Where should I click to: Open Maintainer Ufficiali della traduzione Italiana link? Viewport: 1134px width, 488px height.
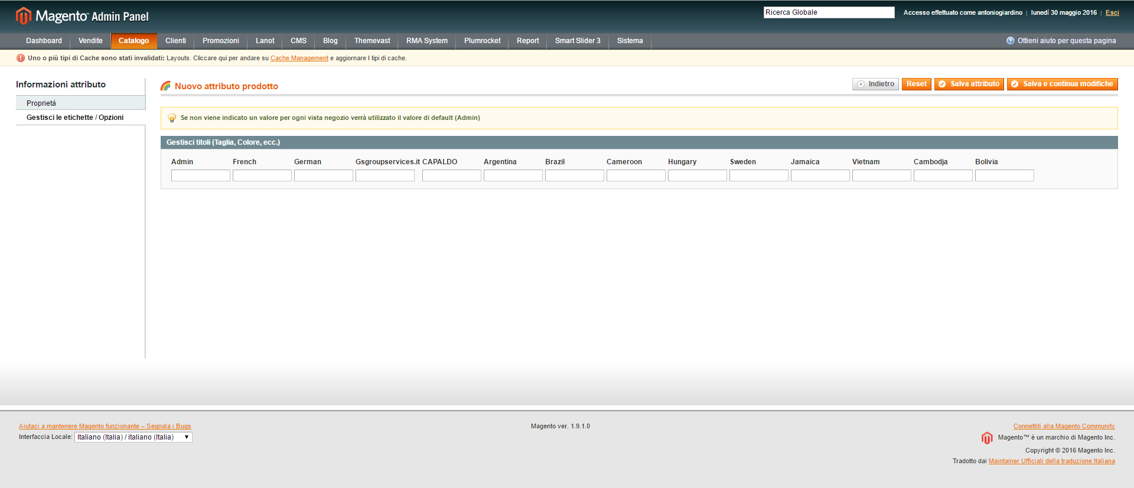tap(1052, 461)
